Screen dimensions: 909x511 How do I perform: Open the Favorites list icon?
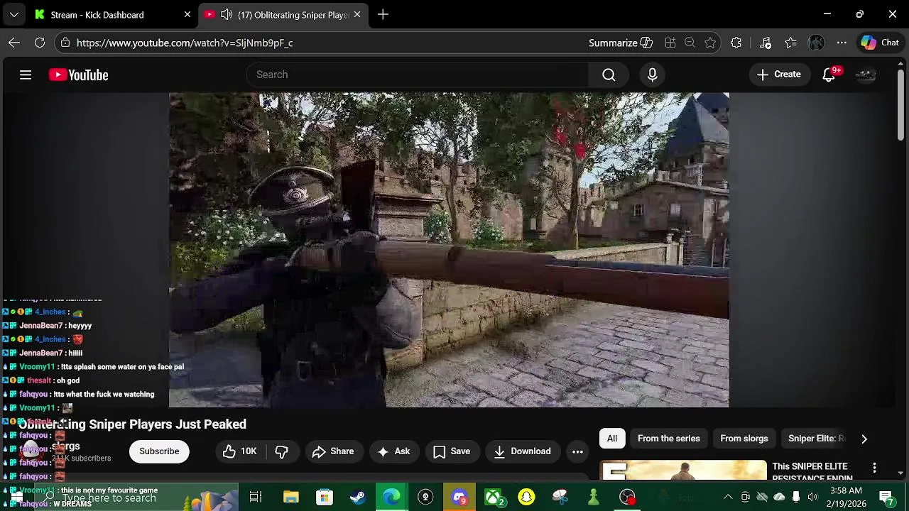pos(791,43)
